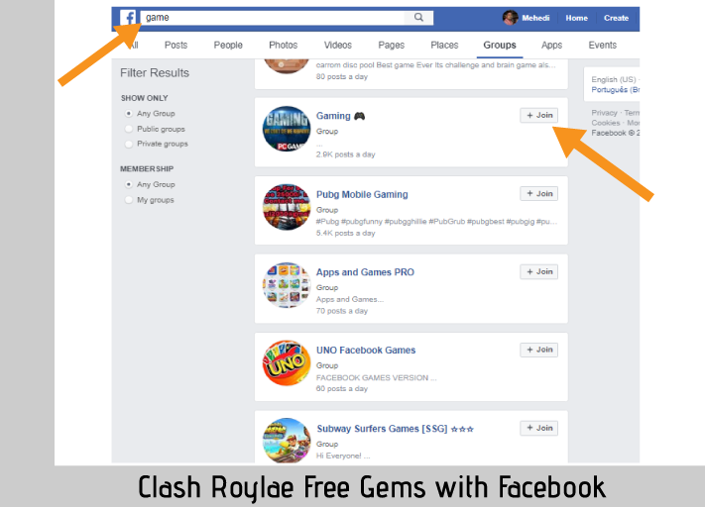The height and width of the screenshot is (507, 705).
Task: Join the UNO Facebook Games group
Action: pyautogui.click(x=539, y=350)
